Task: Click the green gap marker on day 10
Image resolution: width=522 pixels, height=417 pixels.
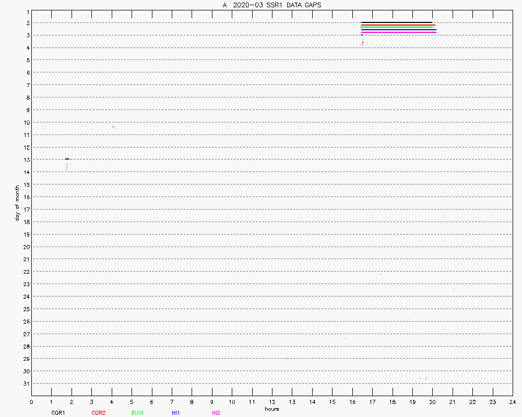Action: [x=113, y=127]
